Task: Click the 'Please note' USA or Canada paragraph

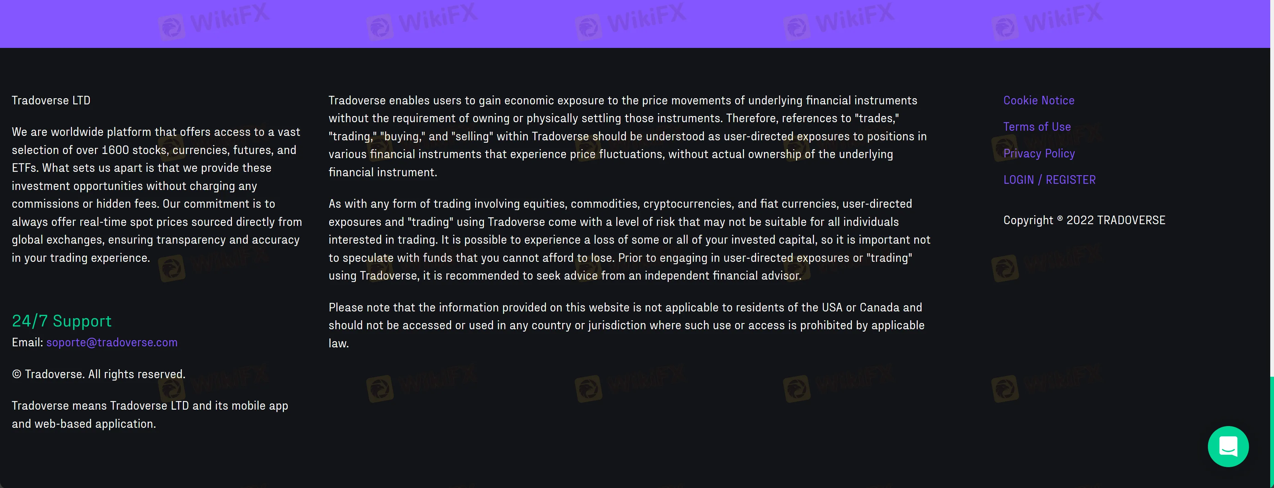Action: tap(626, 325)
